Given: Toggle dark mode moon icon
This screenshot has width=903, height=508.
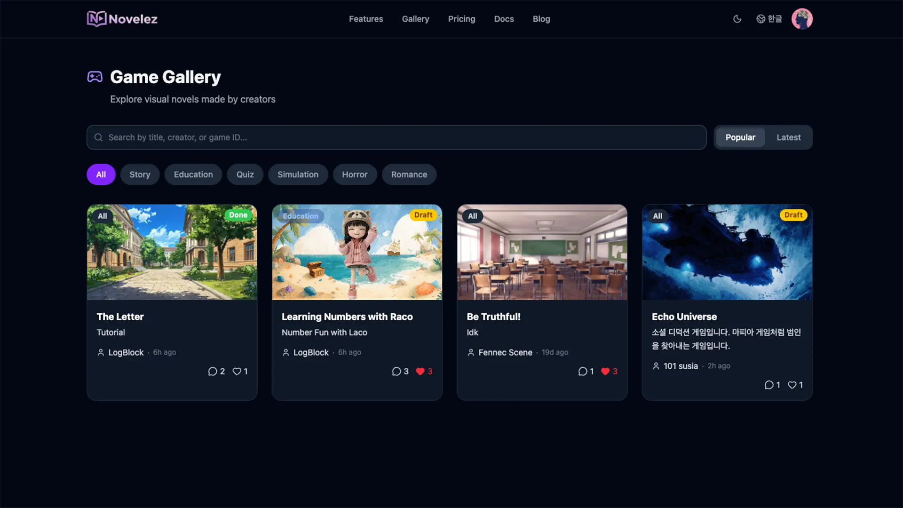Looking at the screenshot, I should pyautogui.click(x=737, y=19).
